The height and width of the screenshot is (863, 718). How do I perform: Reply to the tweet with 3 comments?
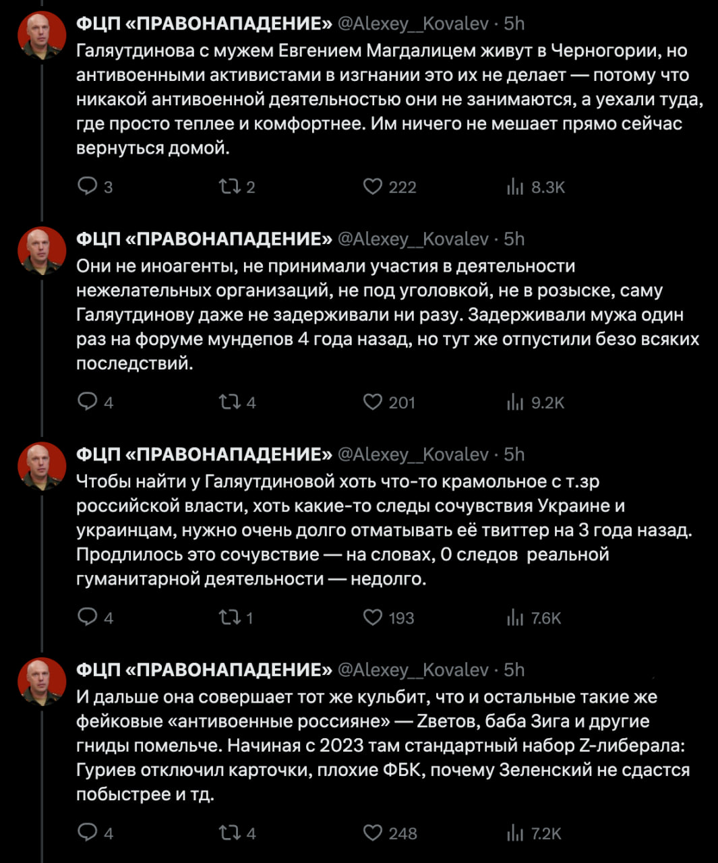(x=88, y=186)
